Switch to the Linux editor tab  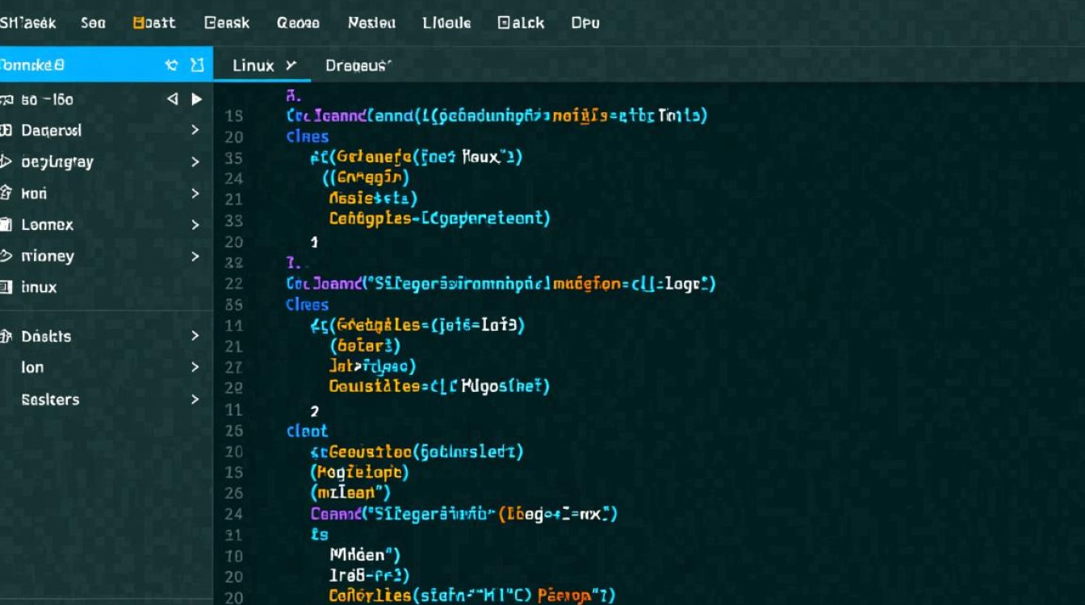click(253, 65)
